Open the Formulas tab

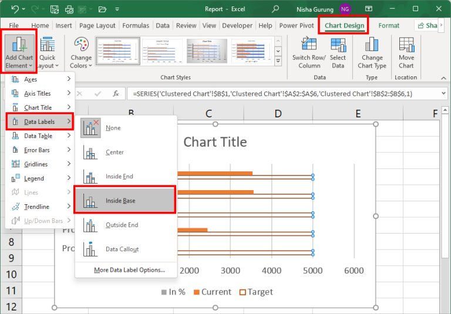pyautogui.click(x=136, y=26)
